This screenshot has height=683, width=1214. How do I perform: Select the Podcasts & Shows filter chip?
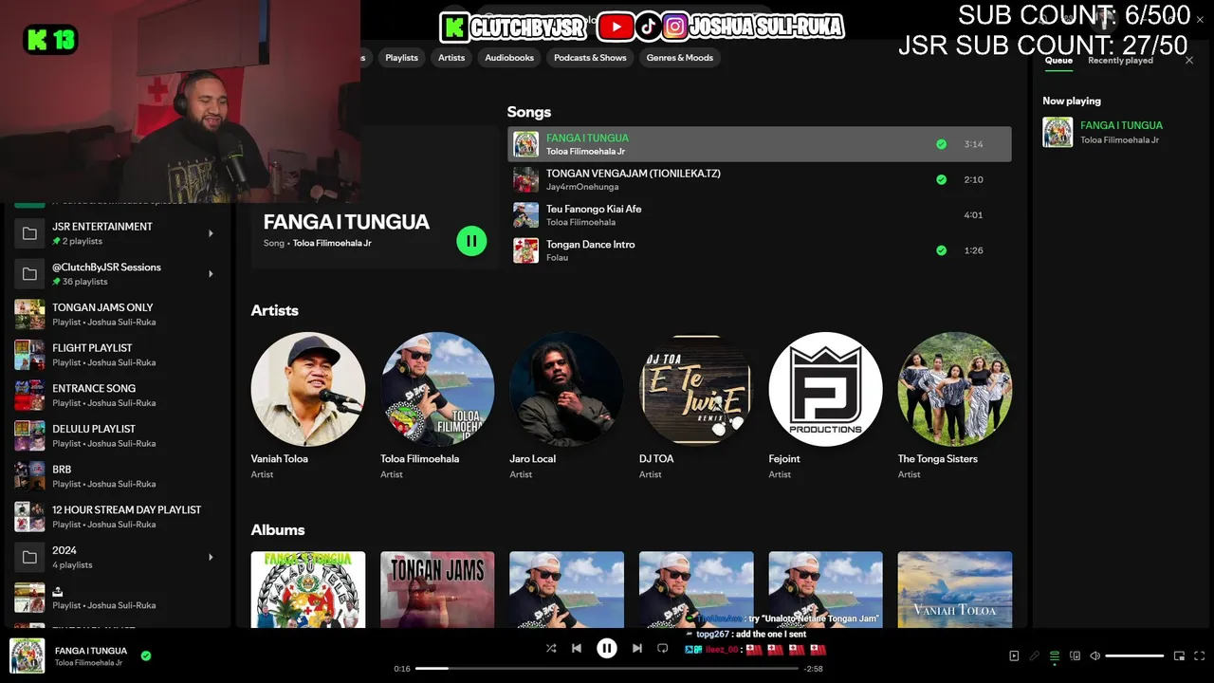pyautogui.click(x=590, y=58)
